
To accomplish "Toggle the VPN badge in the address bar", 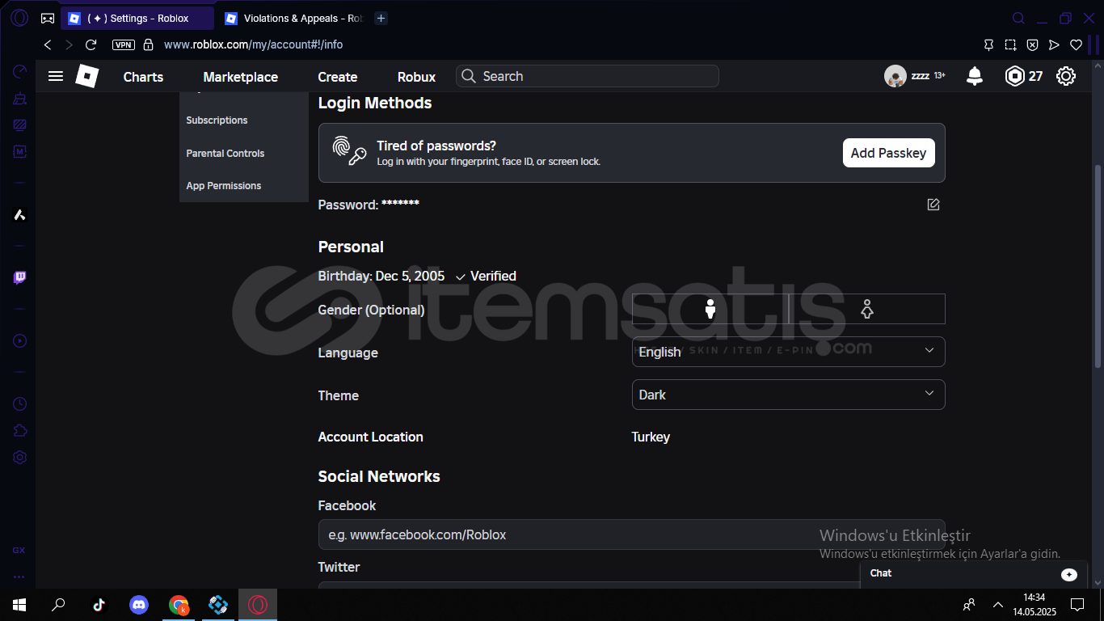I will point(124,45).
